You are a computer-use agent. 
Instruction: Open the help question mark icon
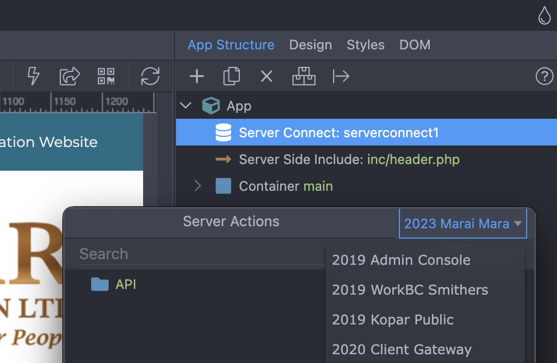544,77
